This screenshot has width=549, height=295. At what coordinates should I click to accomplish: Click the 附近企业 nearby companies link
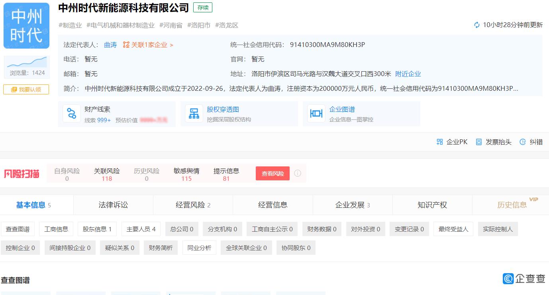tap(408, 74)
